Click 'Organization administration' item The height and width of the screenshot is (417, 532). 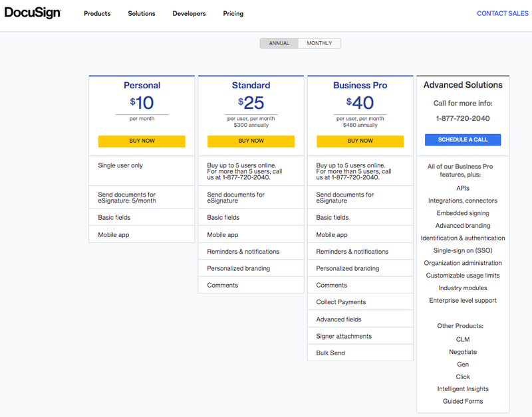pos(463,263)
